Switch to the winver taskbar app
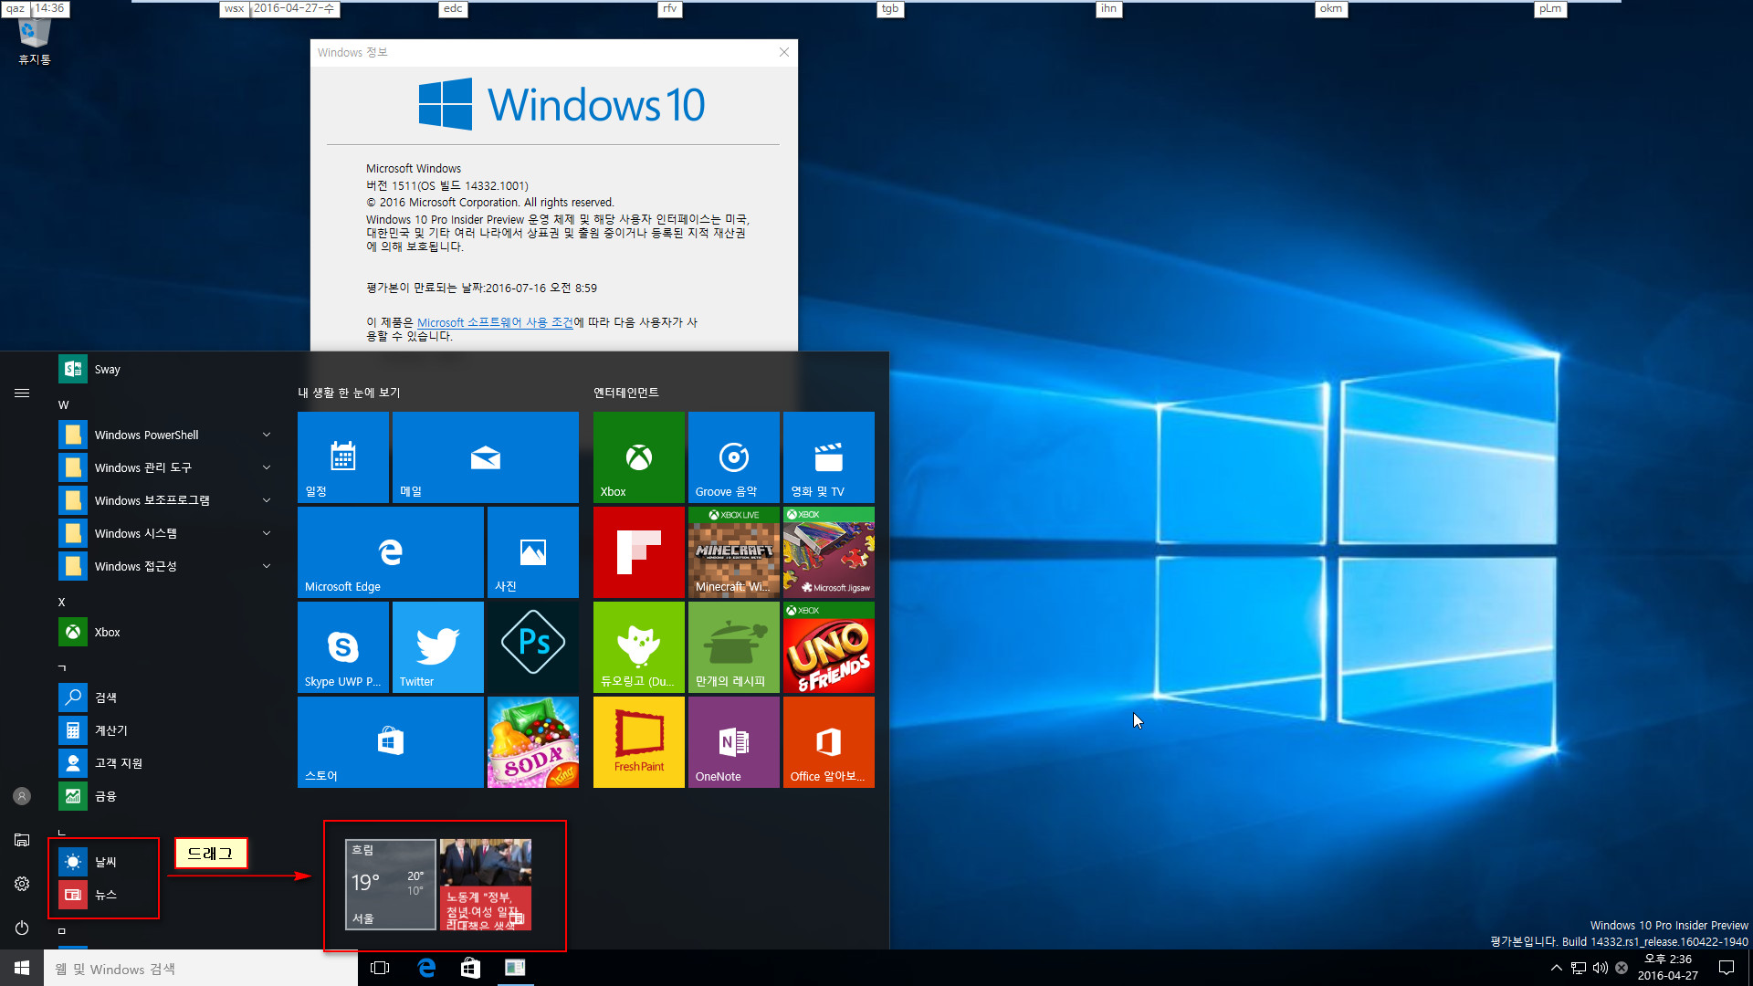 pos(515,968)
